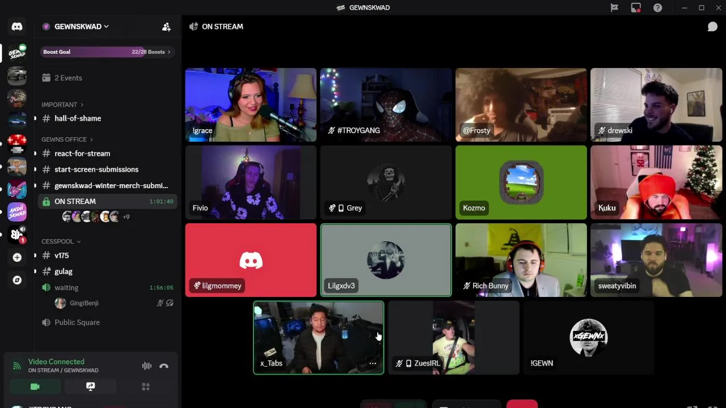The image size is (726, 408).
Task: Open react-for-stream channel
Action: (x=82, y=154)
